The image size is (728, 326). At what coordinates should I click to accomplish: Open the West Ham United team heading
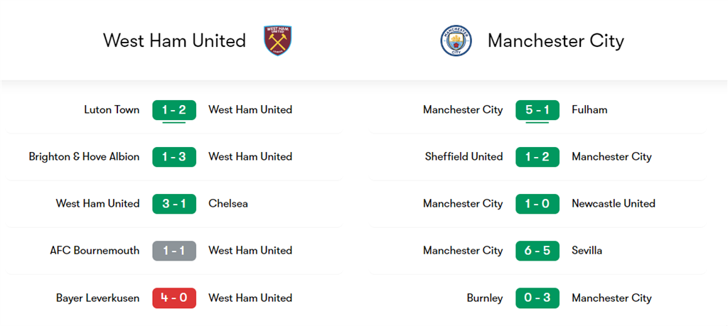[x=174, y=40]
